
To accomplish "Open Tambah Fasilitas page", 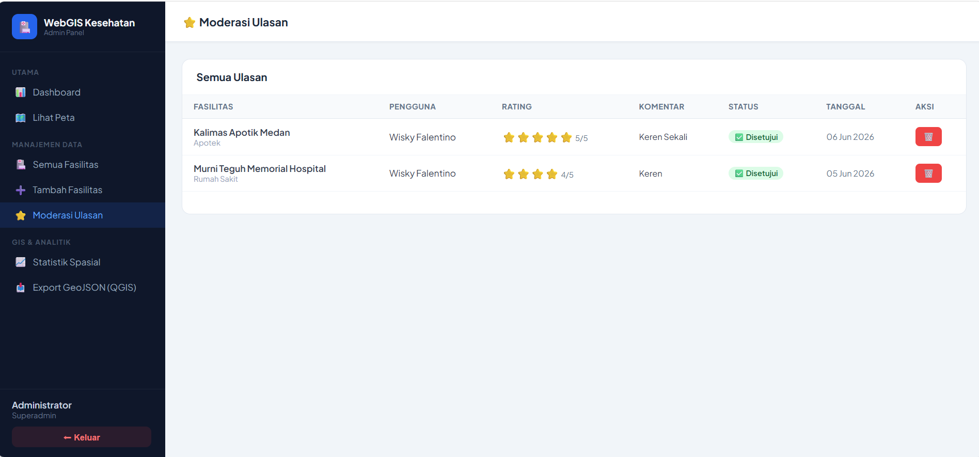I will pyautogui.click(x=83, y=190).
